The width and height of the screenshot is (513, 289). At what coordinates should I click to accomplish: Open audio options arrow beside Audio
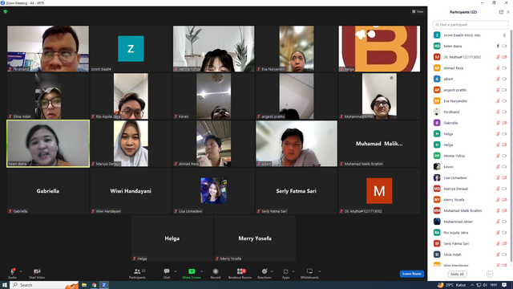point(21,271)
